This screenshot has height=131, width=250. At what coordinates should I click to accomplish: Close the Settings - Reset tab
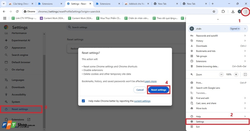(90, 4)
